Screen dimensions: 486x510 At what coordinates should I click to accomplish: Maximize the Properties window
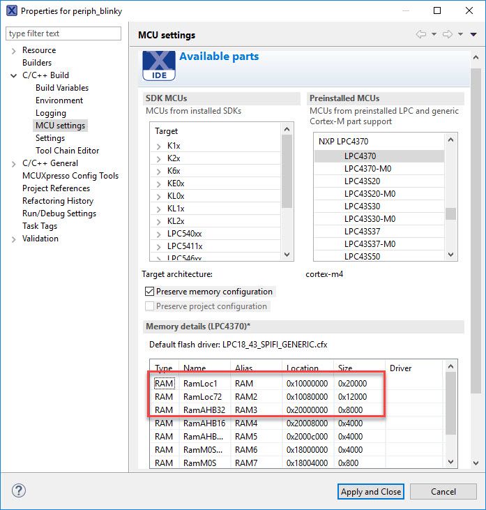pyautogui.click(x=437, y=10)
